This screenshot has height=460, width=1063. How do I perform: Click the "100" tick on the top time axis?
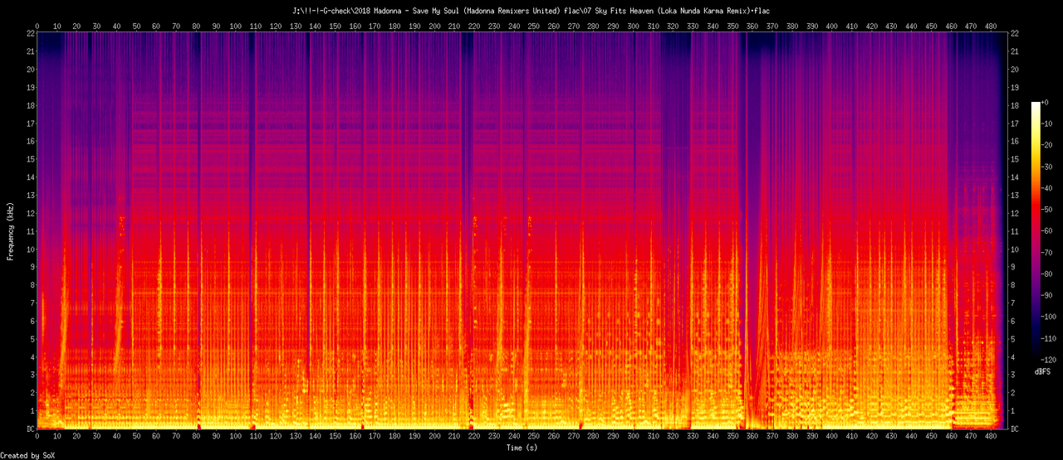tap(236, 26)
